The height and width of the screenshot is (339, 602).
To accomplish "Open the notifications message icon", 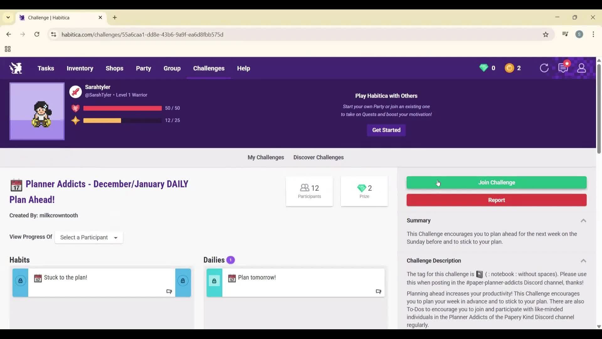I will [x=563, y=68].
